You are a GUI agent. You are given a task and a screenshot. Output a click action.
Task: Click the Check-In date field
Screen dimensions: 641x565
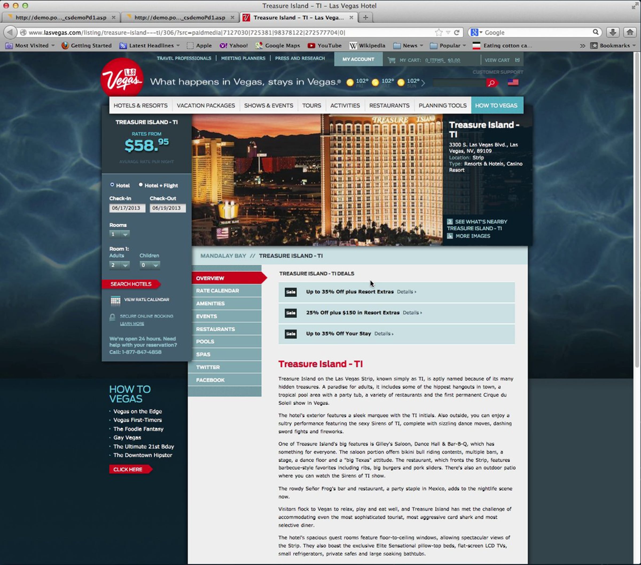click(x=127, y=208)
